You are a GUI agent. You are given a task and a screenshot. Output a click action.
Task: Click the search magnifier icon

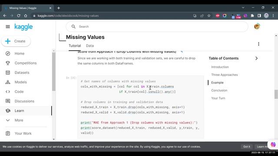[73, 27]
